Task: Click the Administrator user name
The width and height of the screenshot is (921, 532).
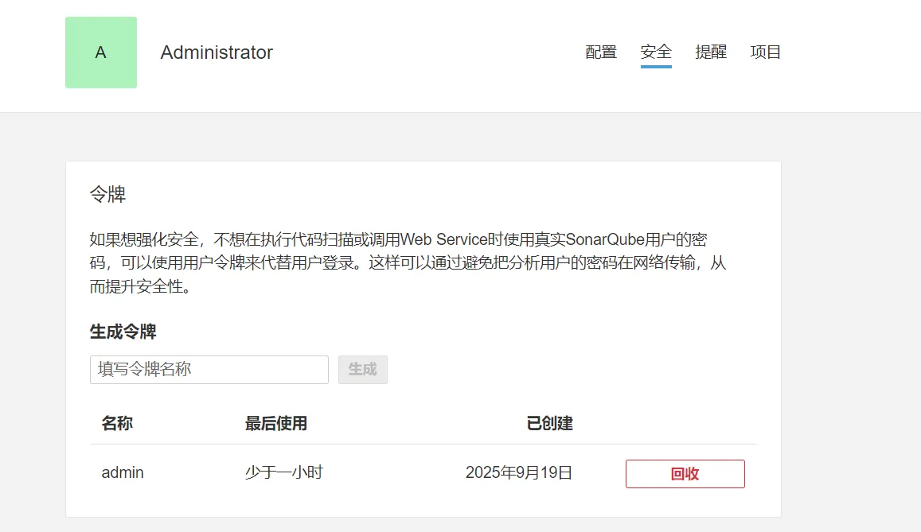Action: pos(217,52)
